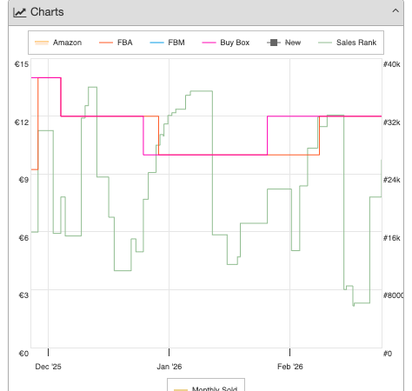Toggle the Buy Box series in the legend

click(x=226, y=43)
